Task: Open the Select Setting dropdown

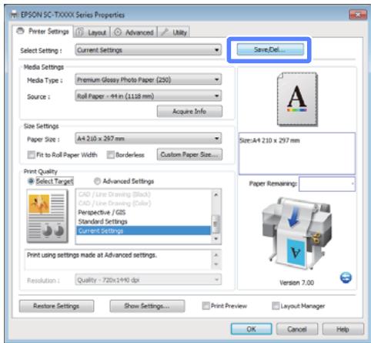Action: pos(149,50)
